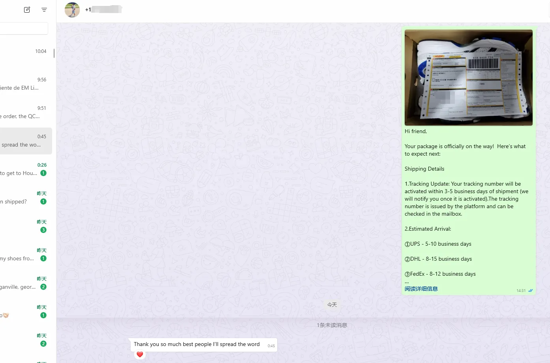550x363 pixels.
Task: Open the contact's profile avatar
Action: [x=72, y=10]
